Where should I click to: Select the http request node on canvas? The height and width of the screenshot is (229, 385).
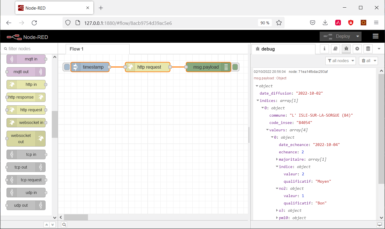[148, 67]
